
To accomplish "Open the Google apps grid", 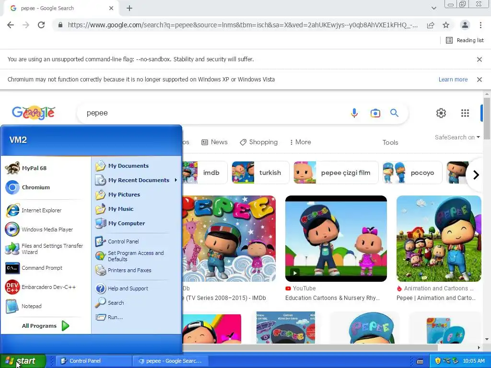I will (465, 113).
